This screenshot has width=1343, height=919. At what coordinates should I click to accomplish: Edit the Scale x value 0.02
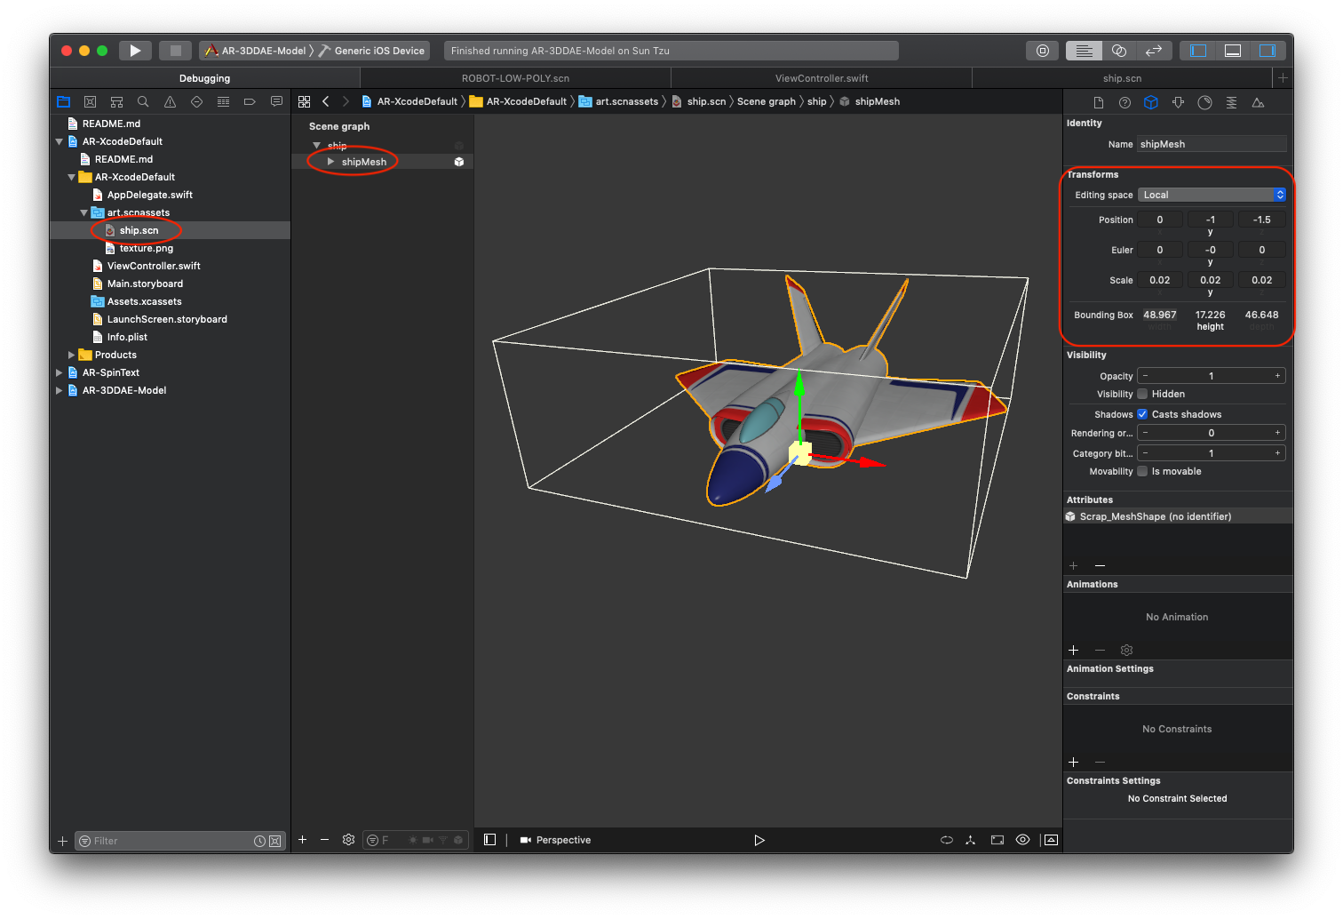pyautogui.click(x=1159, y=280)
